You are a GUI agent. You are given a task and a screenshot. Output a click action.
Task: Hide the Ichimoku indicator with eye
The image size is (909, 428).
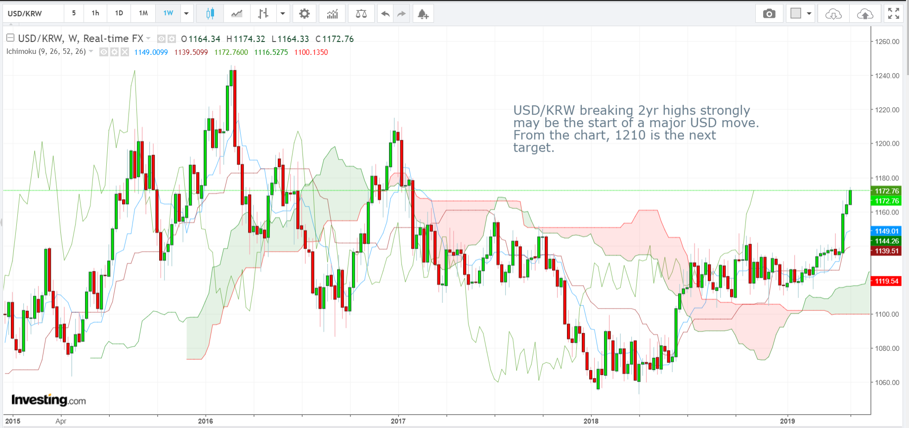[104, 52]
